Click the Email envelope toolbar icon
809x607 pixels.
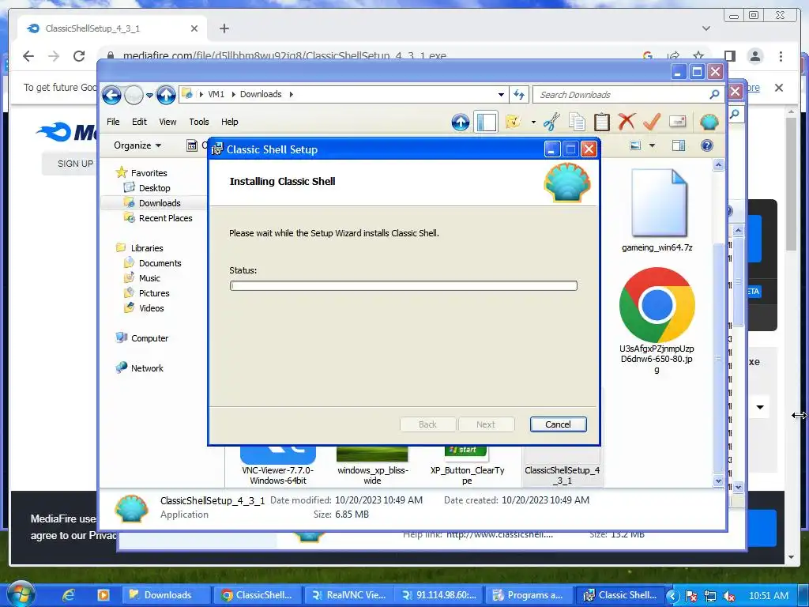click(677, 122)
